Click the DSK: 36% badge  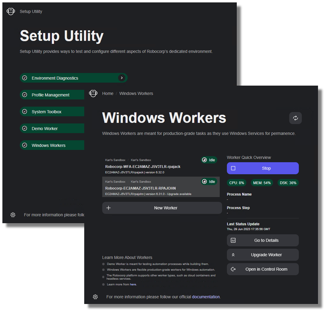coord(288,183)
